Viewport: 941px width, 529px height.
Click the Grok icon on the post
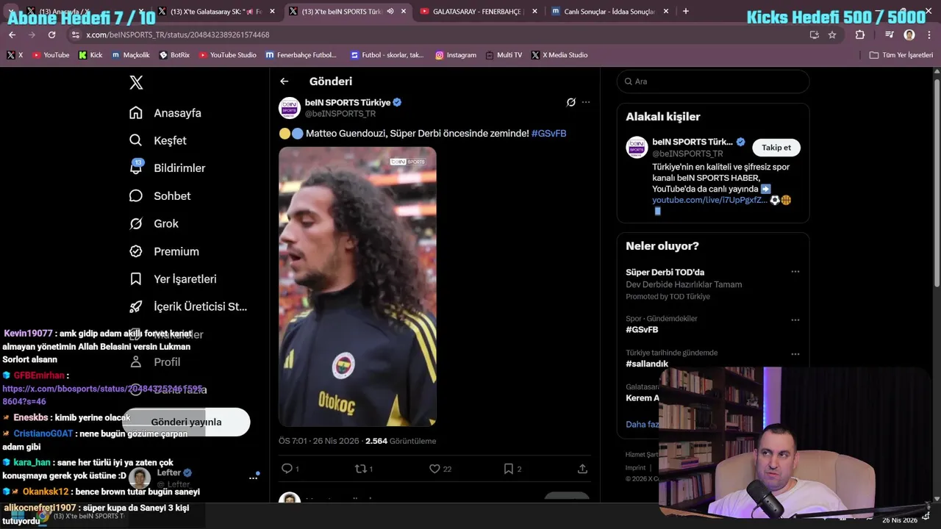570,102
